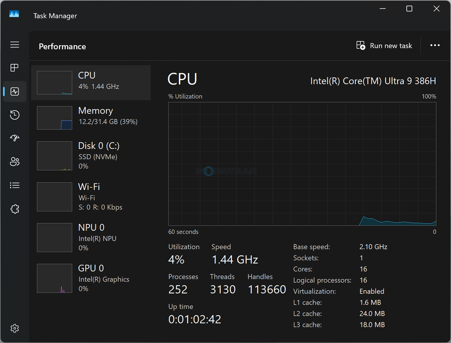The image size is (451, 343).
Task: Click the Logical processors label
Action: tap(322, 280)
